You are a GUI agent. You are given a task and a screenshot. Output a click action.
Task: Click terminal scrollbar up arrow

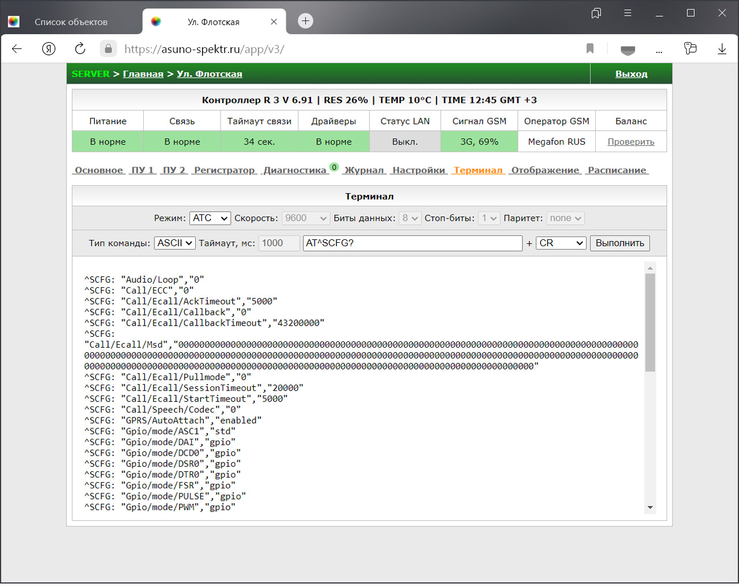(650, 268)
